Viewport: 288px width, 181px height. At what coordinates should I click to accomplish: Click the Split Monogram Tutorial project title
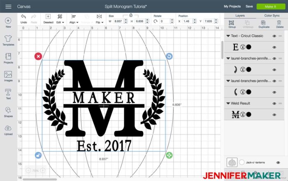[x=125, y=7]
